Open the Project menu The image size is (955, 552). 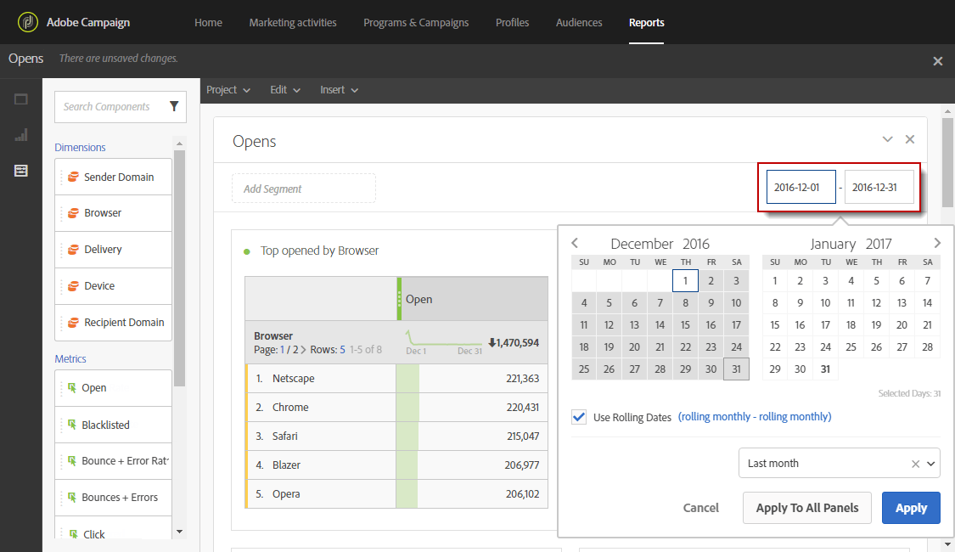228,89
